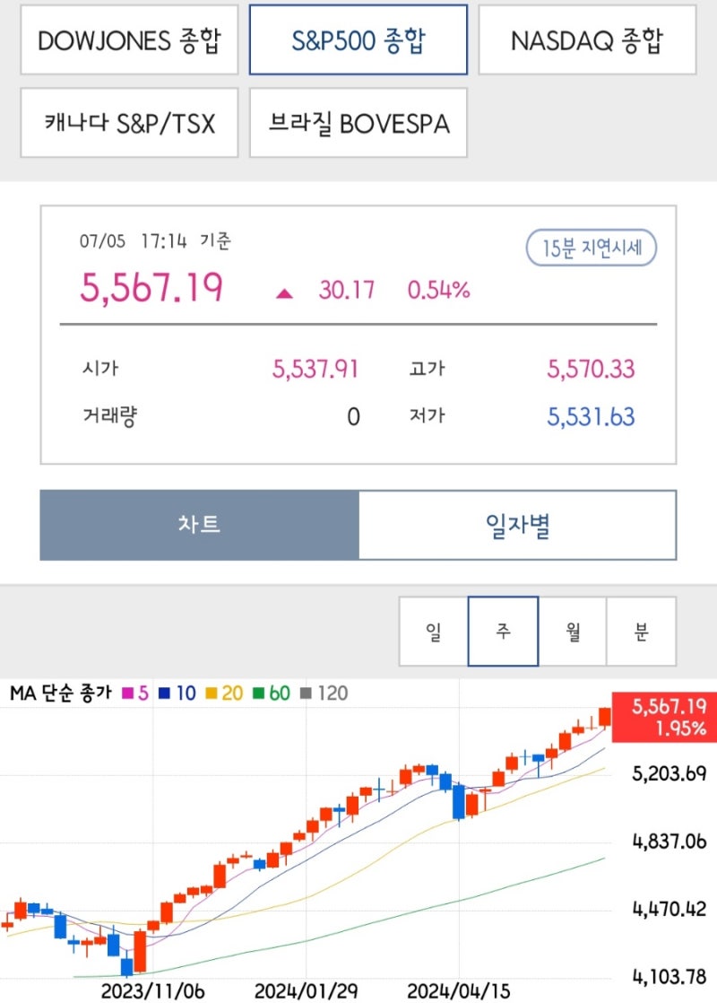Select the 주 weekly period

[x=504, y=631]
